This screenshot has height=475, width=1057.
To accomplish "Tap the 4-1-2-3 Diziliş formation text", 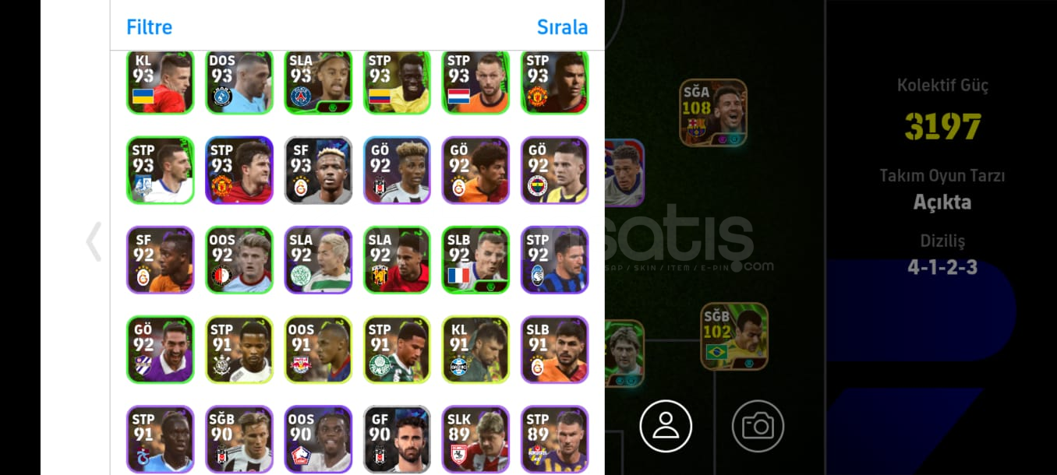I will click(942, 266).
